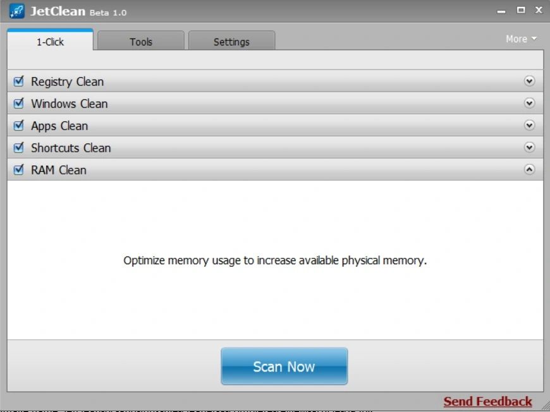The height and width of the screenshot is (412, 550).
Task: Open the Settings tab
Action: pos(232,40)
